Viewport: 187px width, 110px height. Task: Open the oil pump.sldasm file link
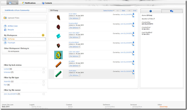coord(74,42)
